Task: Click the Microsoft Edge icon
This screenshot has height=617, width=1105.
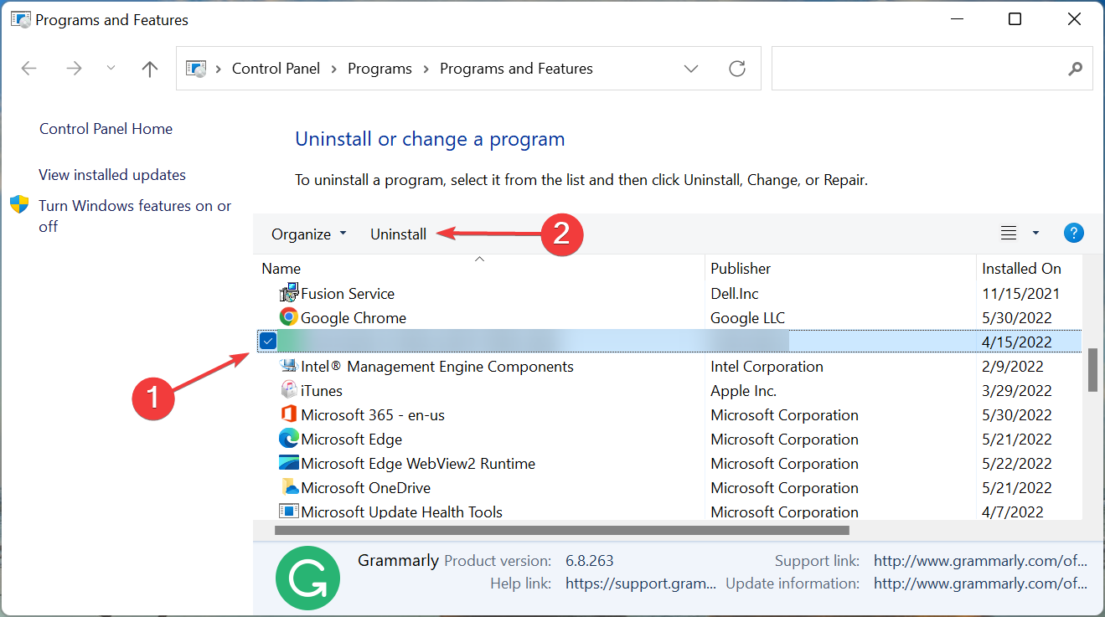Action: pos(289,439)
